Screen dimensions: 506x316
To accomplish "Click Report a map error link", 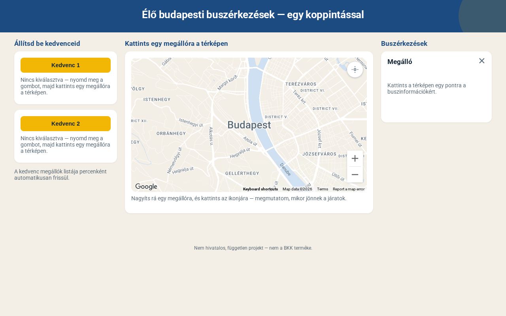I will (349, 189).
